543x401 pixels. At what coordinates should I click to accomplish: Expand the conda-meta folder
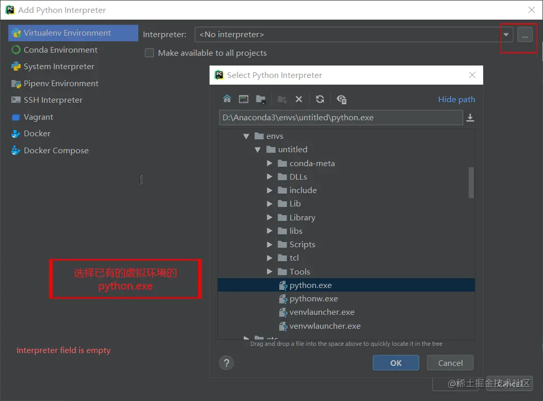269,163
